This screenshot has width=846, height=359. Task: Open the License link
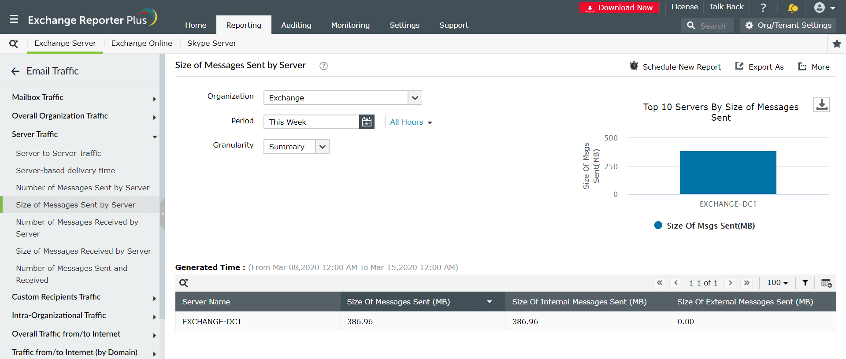pyautogui.click(x=684, y=7)
